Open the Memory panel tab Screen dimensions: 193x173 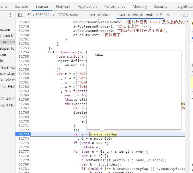(140, 6)
